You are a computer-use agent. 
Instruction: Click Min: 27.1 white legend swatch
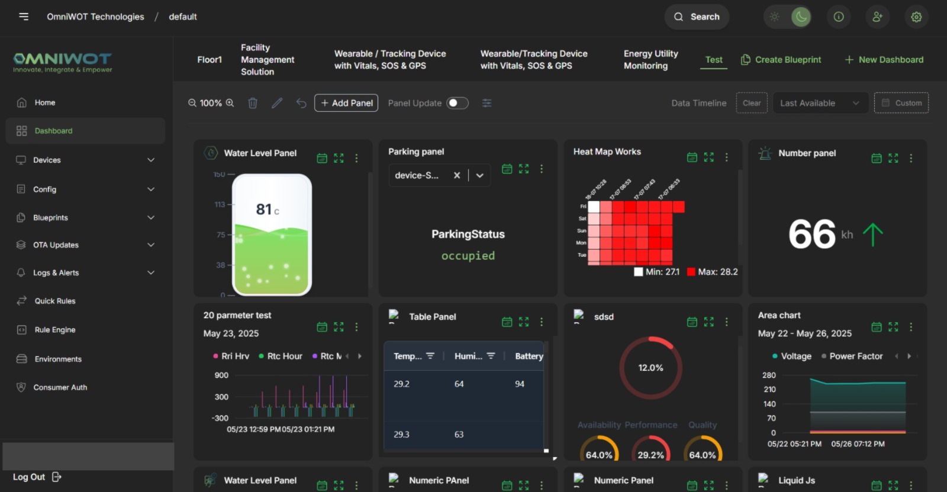coord(638,272)
